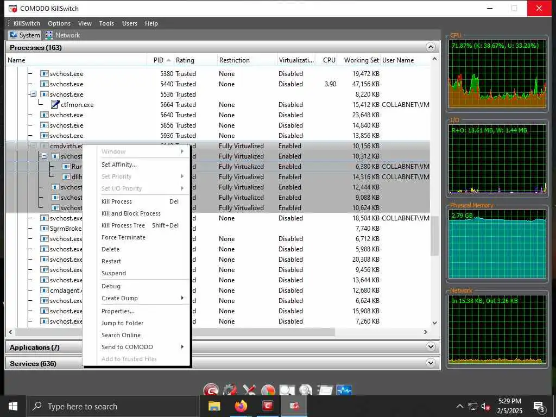
Task: Collapse the cmdvirth.exe tree node
Action: pyautogui.click(x=33, y=146)
